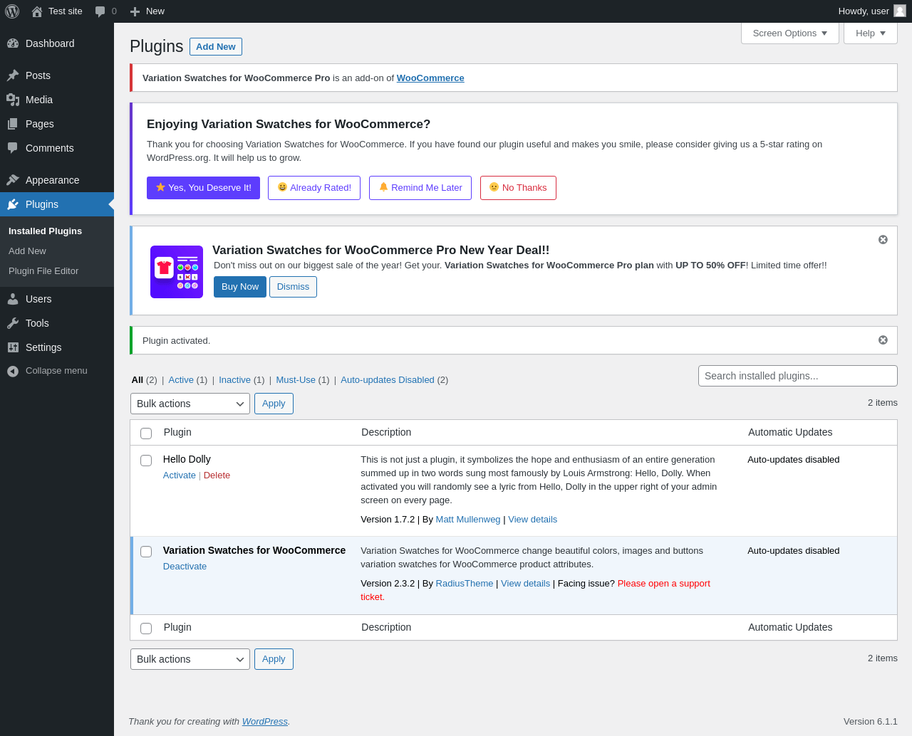Click the No Thanks button
912x736 pixels.
pos(518,188)
